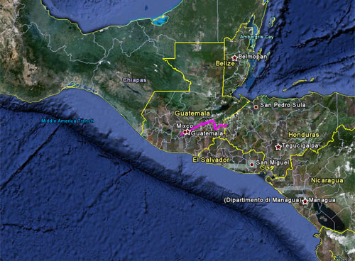Click the Tegucigalpa capital star marker
Screen dimensions: 355x261
[278, 147]
